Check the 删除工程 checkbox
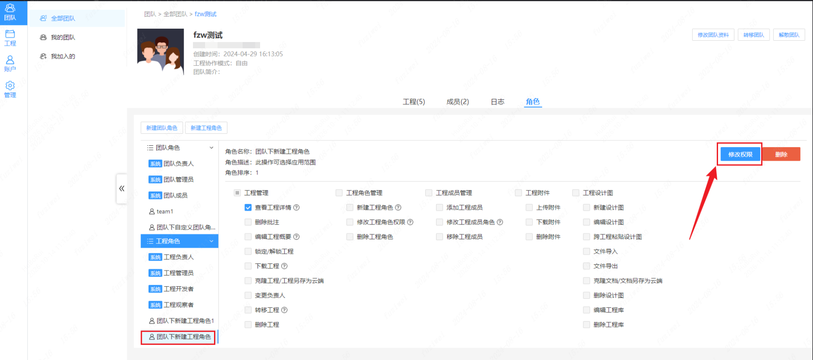This screenshot has height=360, width=813. (248, 325)
